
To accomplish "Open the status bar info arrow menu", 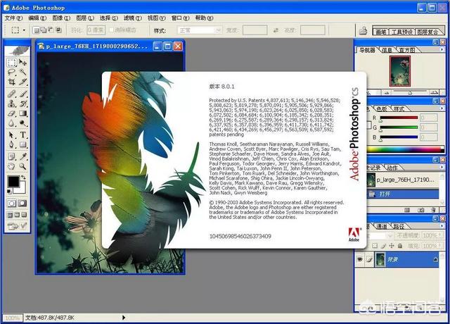I will click(124, 318).
